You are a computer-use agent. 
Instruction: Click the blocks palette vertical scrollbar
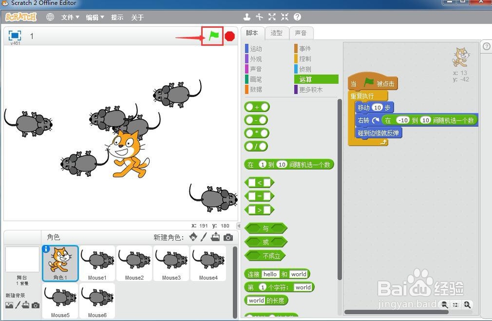click(x=339, y=190)
